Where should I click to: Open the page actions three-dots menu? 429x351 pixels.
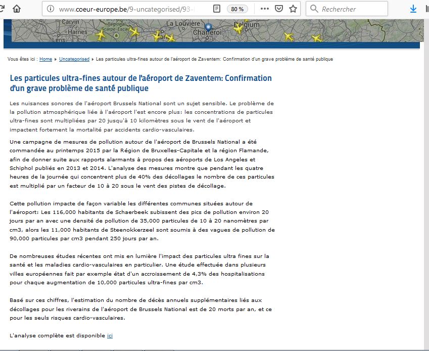[265, 9]
